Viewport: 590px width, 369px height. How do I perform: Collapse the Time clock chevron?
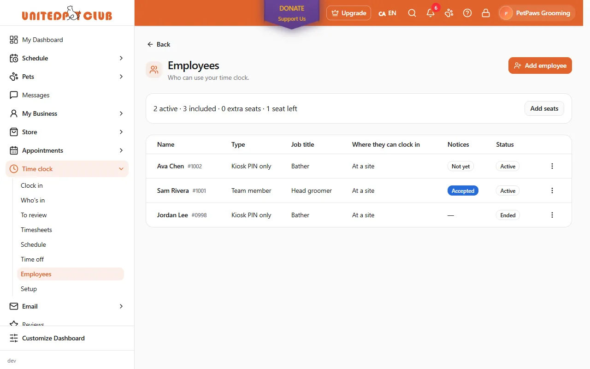pyautogui.click(x=121, y=169)
